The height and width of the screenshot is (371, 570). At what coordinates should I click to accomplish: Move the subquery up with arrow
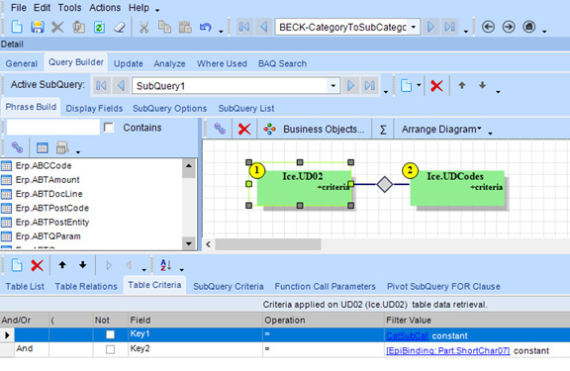[462, 85]
